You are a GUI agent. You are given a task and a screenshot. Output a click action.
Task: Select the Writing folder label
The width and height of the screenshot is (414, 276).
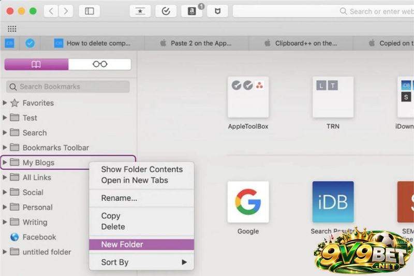[x=35, y=222]
